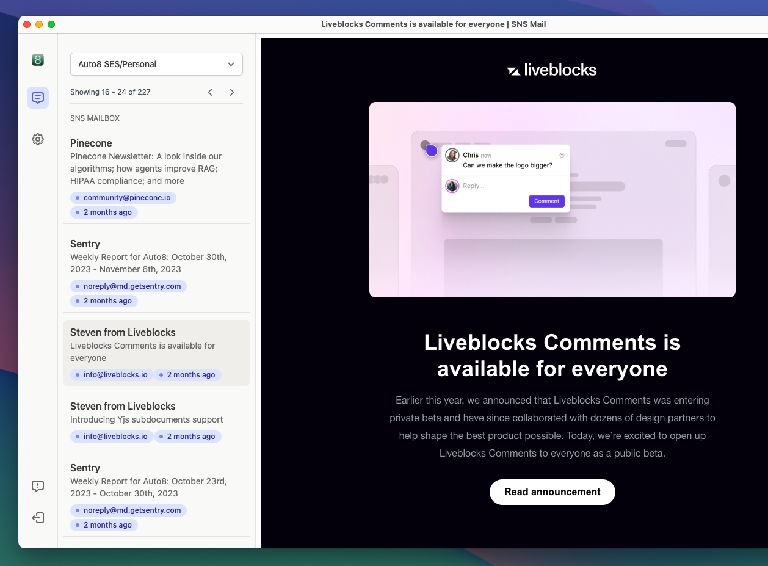
Task: Click noreply@md.getsentry.com tag on October 30th report
Action: click(128, 286)
